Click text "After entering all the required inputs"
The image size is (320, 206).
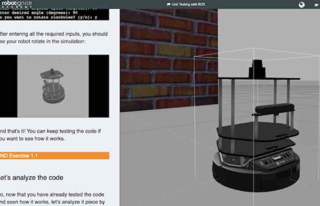(40, 34)
